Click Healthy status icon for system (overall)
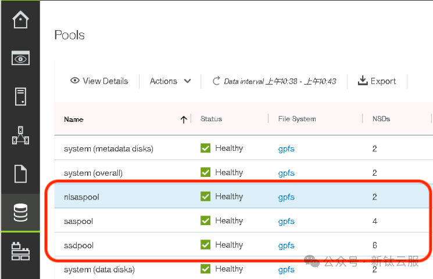Viewport: 433px width, 279px height. pos(205,172)
